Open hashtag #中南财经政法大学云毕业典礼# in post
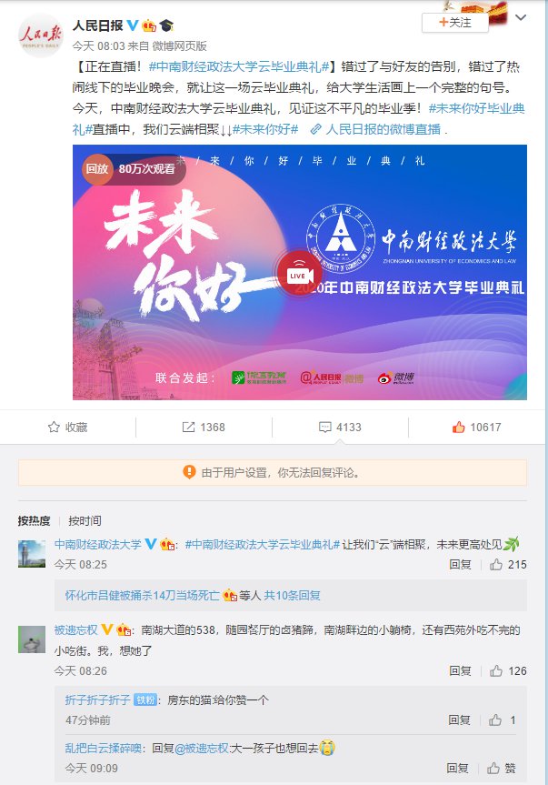 (x=239, y=66)
